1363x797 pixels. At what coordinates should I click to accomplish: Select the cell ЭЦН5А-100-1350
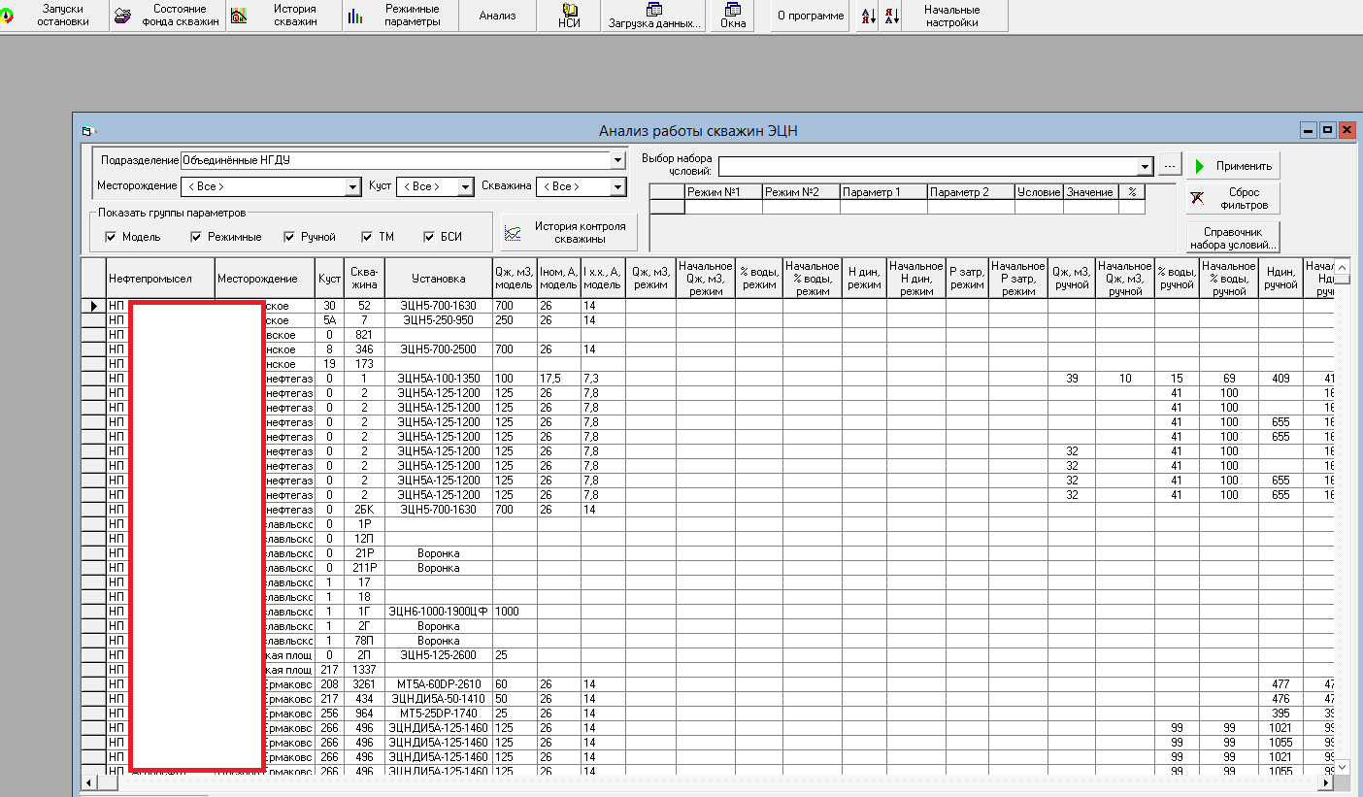[438, 379]
